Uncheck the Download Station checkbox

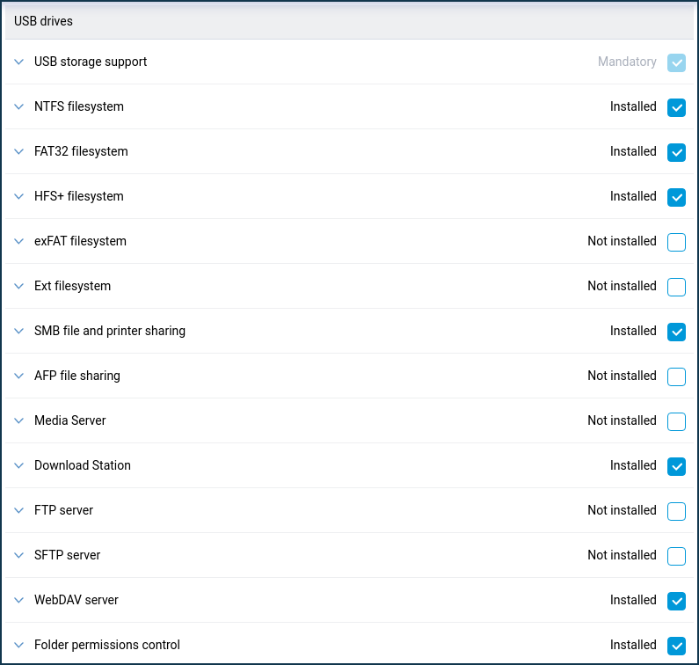coord(676,466)
